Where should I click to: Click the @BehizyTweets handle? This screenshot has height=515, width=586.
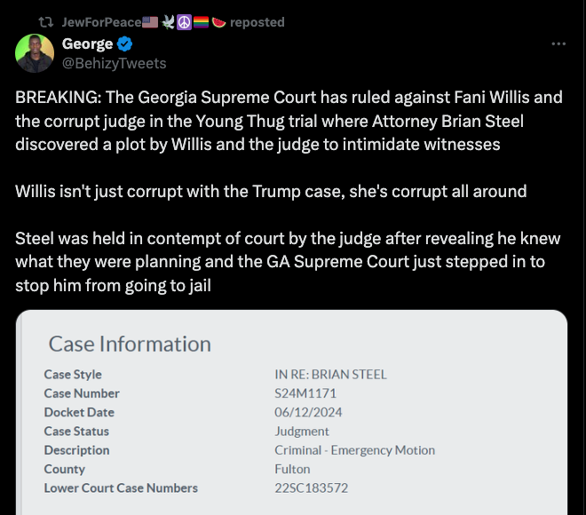click(x=114, y=63)
